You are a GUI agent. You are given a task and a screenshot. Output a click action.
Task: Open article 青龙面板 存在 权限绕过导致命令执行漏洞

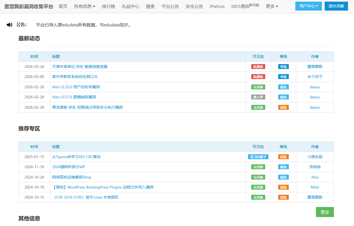[x=87, y=107]
